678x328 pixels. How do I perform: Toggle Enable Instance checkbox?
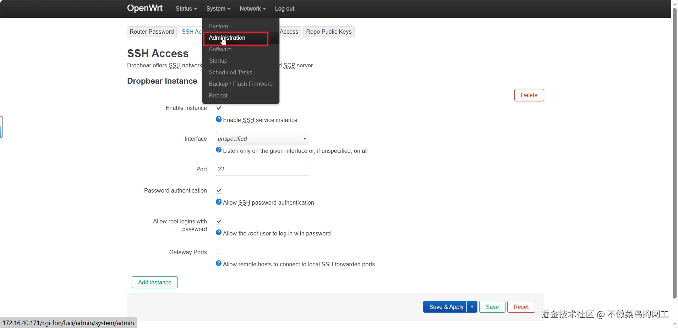[219, 108]
